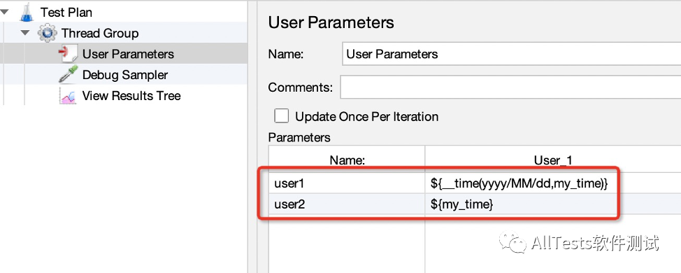Click the Name: column header
The width and height of the screenshot is (681, 273).
coord(347,160)
